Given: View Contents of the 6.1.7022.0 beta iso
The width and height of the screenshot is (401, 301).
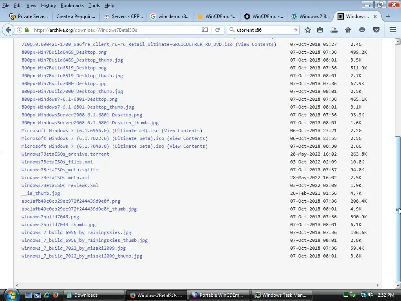Looking at the screenshot, I should [x=187, y=138].
